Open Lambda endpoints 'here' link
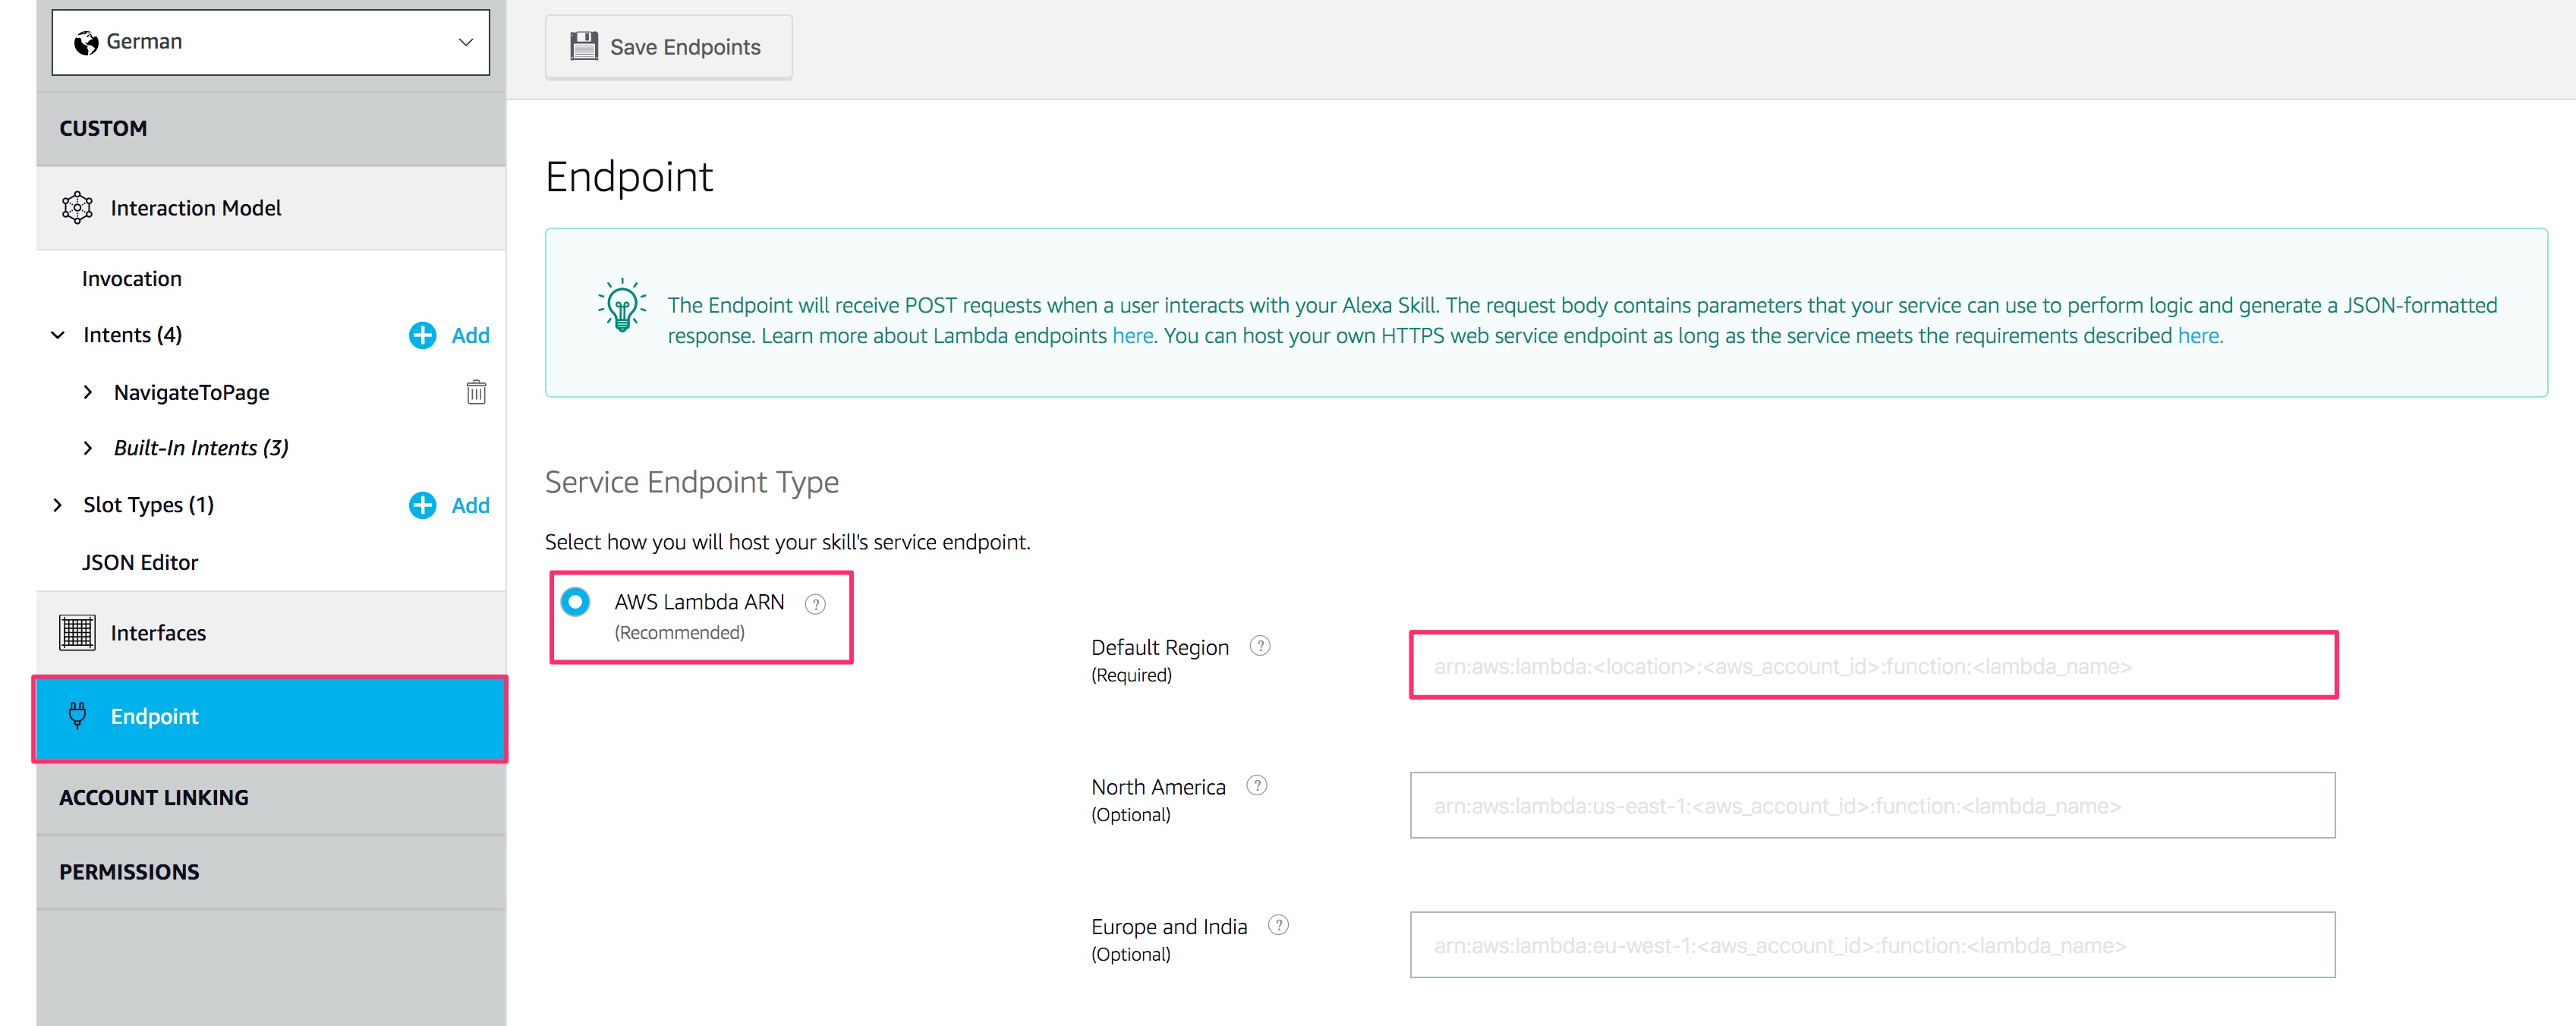Image resolution: width=2576 pixels, height=1026 pixels. 1132,336
